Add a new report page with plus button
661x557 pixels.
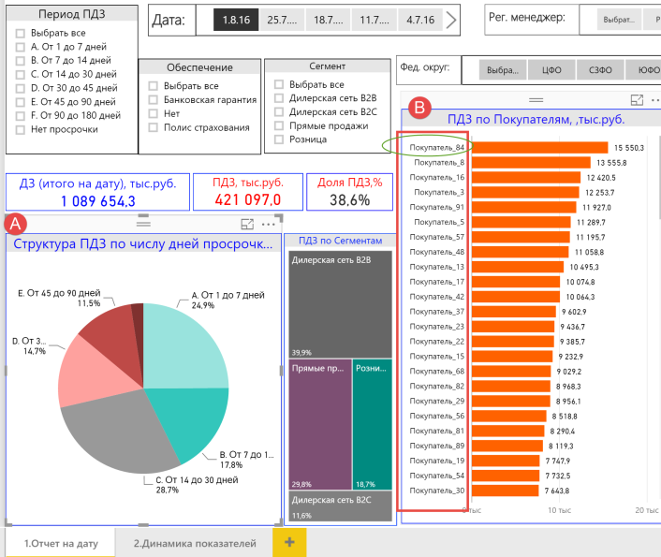pos(289,542)
